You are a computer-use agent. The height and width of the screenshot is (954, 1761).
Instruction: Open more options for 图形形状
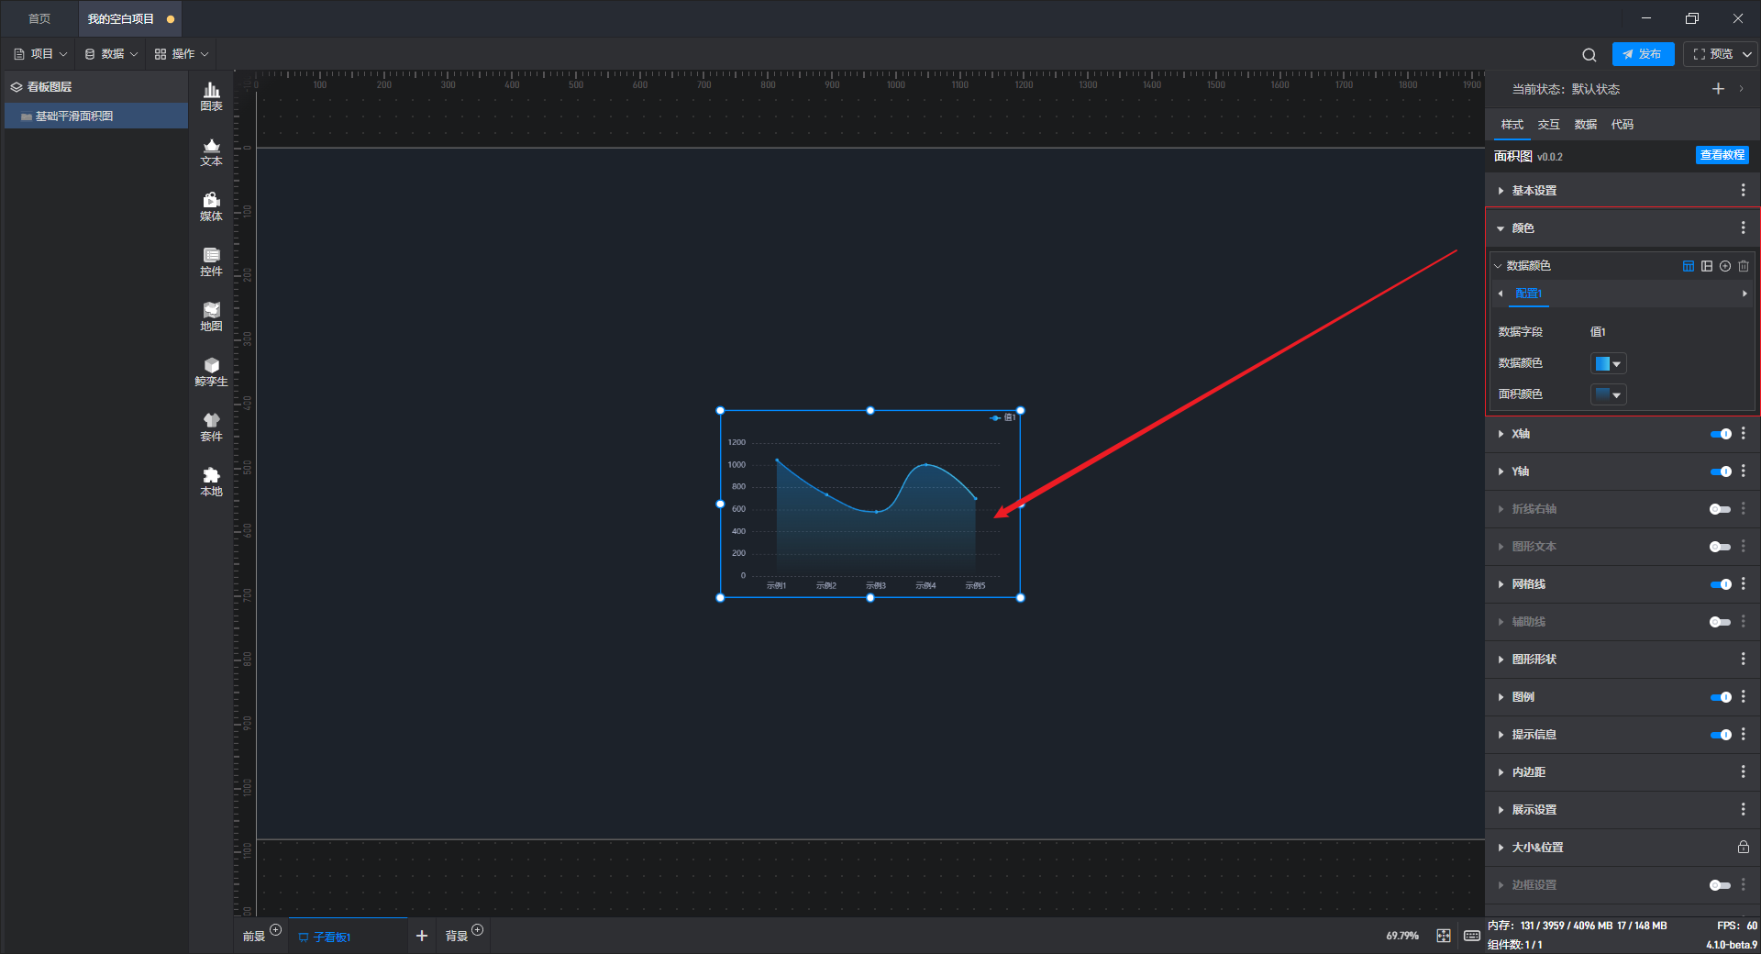point(1744,659)
